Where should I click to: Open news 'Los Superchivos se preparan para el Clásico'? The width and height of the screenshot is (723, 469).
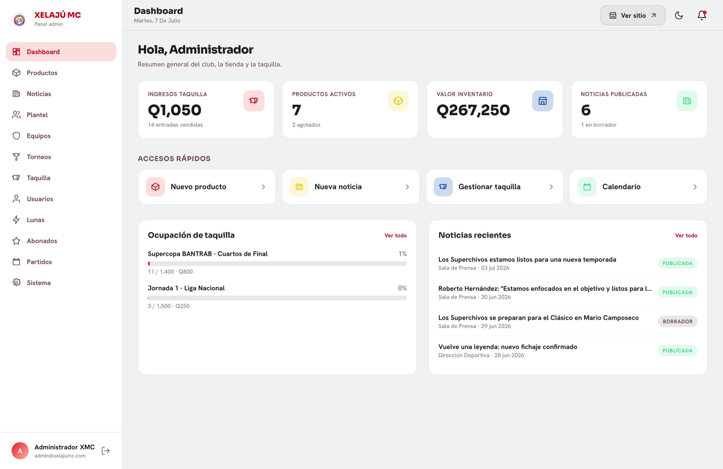[538, 318]
